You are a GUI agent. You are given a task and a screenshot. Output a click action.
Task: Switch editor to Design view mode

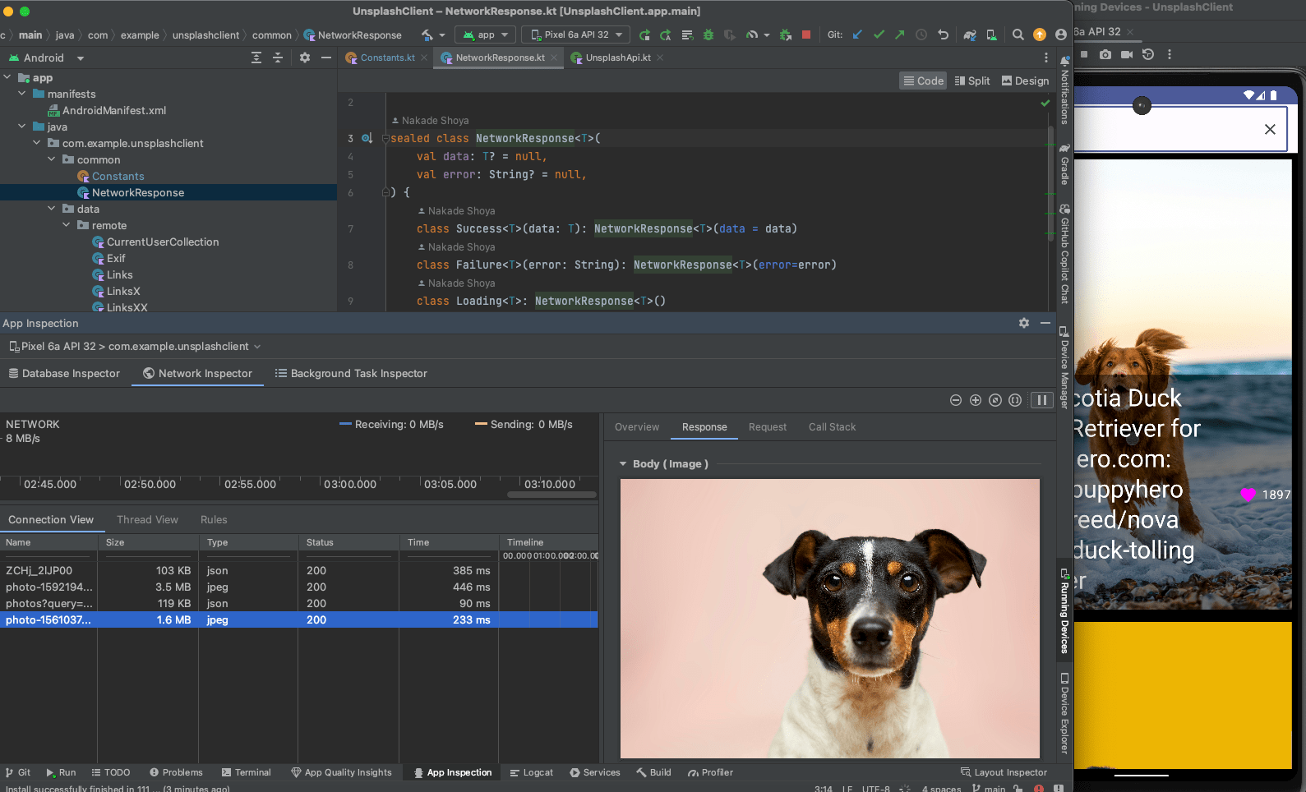(x=1025, y=81)
